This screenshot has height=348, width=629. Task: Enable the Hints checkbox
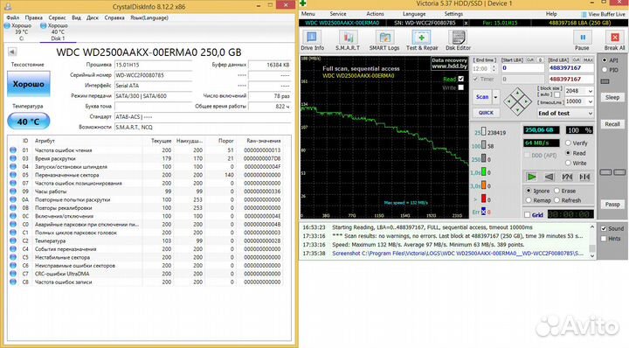604,239
